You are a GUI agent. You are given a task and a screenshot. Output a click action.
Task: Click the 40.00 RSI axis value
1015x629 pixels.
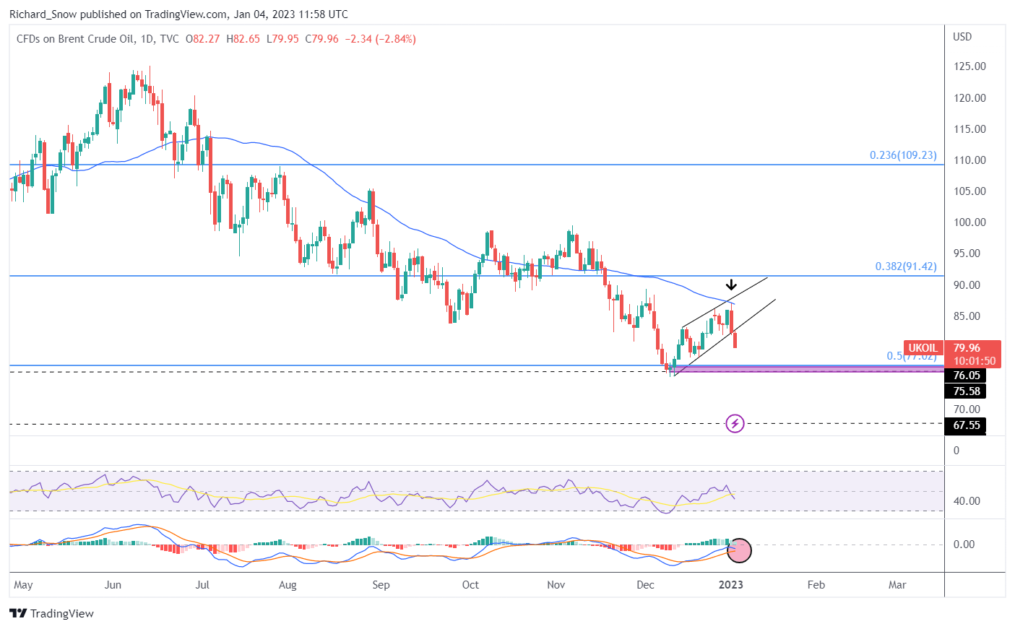point(967,501)
